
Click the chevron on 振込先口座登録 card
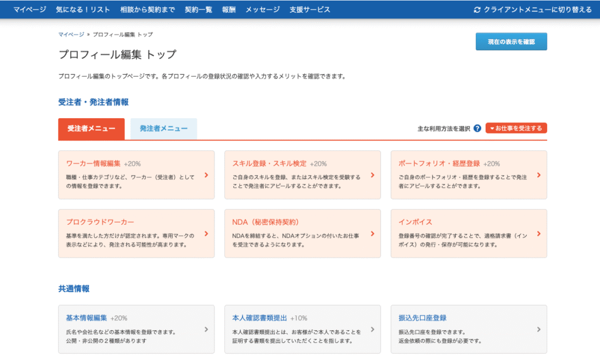click(539, 330)
